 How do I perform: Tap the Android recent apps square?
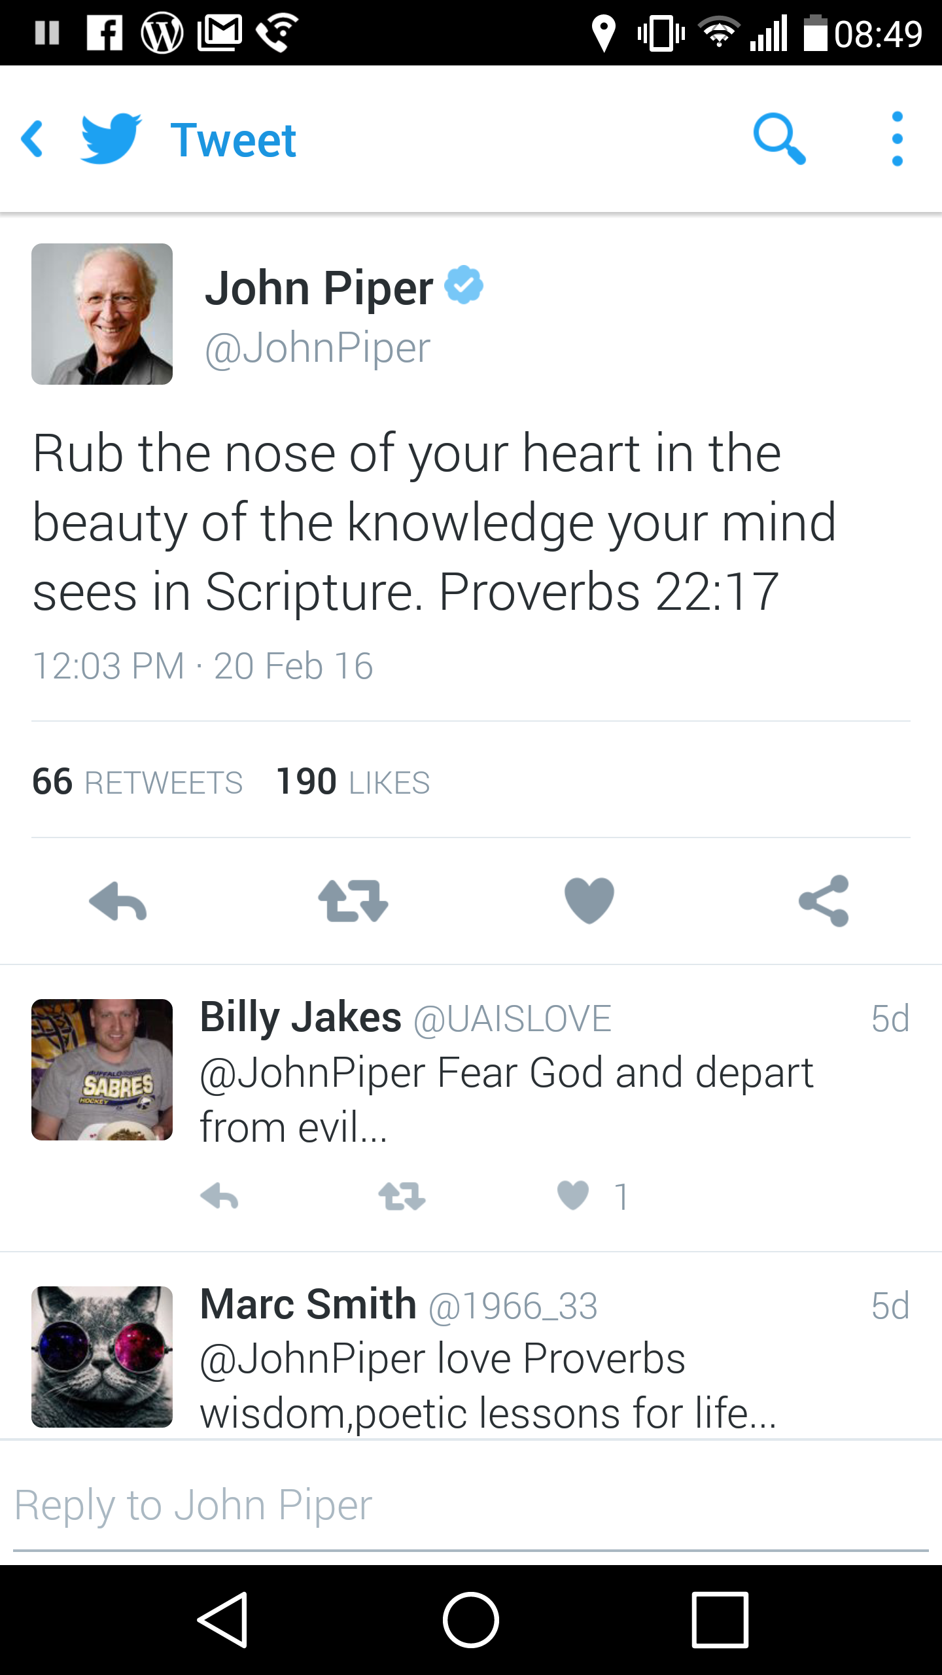[x=720, y=1620]
